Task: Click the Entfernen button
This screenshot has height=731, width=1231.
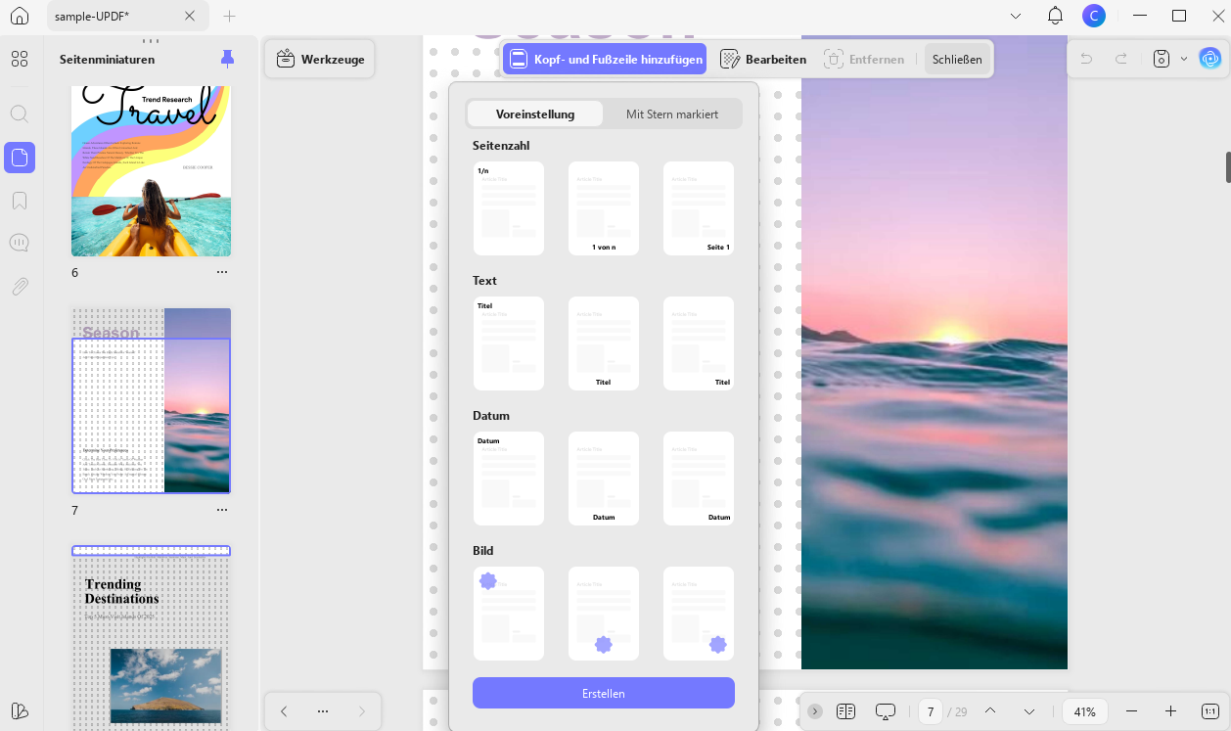Action: click(864, 59)
